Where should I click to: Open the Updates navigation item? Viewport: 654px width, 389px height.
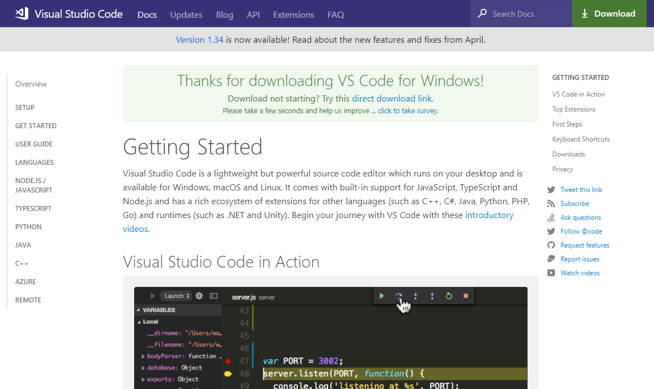[x=186, y=14]
